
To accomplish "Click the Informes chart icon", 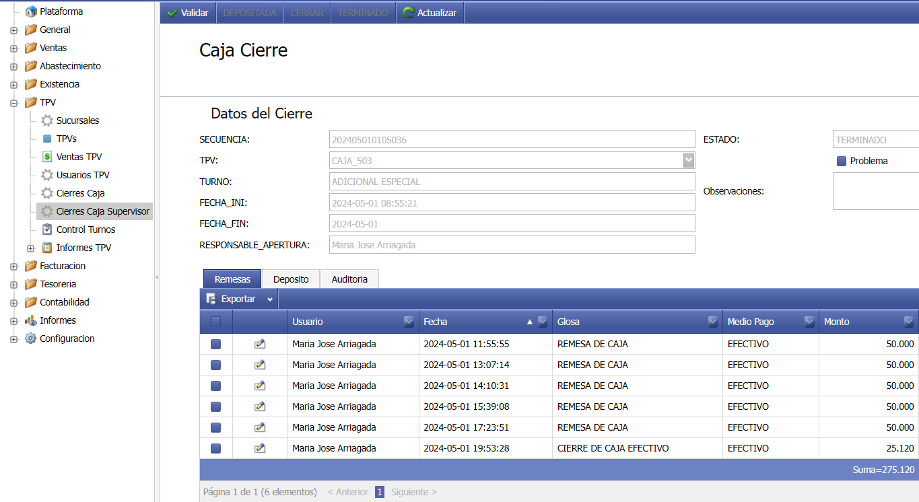I will point(30,320).
